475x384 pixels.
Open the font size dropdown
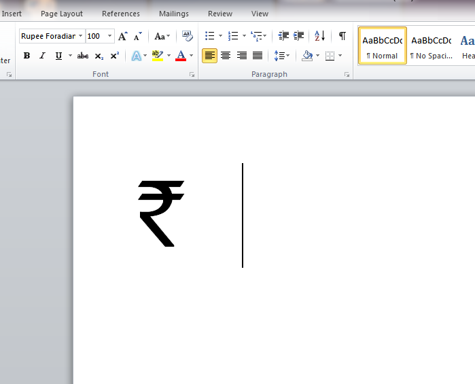tap(109, 36)
